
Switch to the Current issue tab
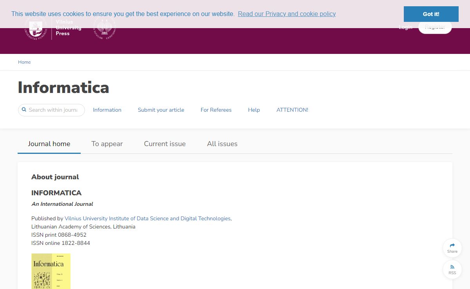pyautogui.click(x=165, y=144)
